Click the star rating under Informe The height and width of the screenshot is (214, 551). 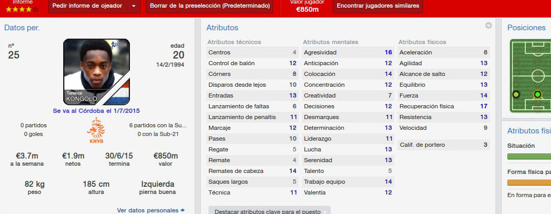click(22, 9)
